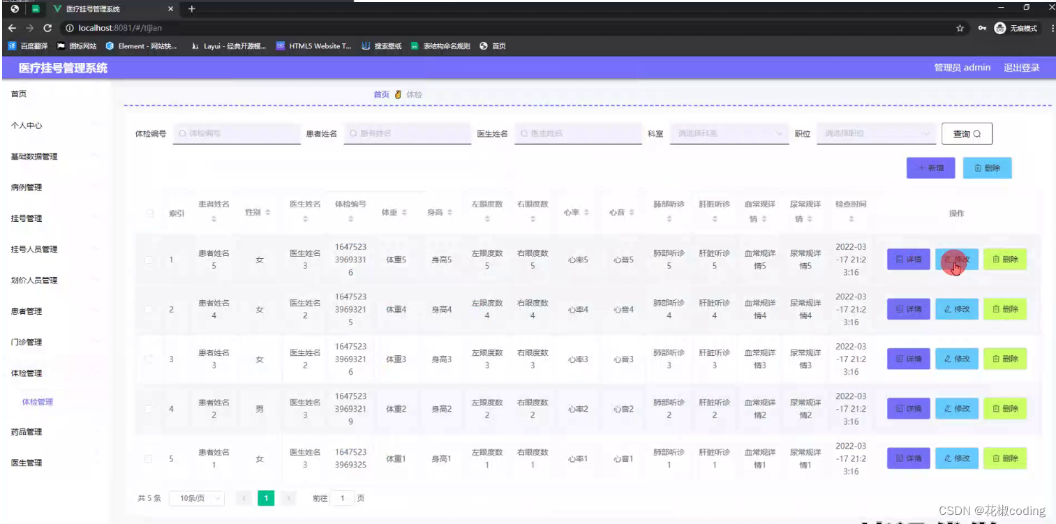
Task: Select the 体检管理 submenu item
Action: pos(38,402)
